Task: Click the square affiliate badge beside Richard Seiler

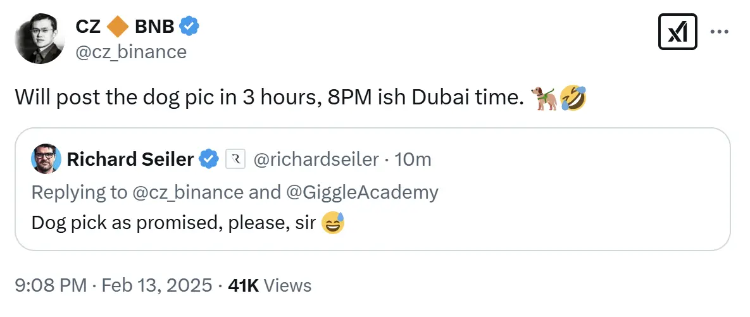Action: [x=235, y=159]
